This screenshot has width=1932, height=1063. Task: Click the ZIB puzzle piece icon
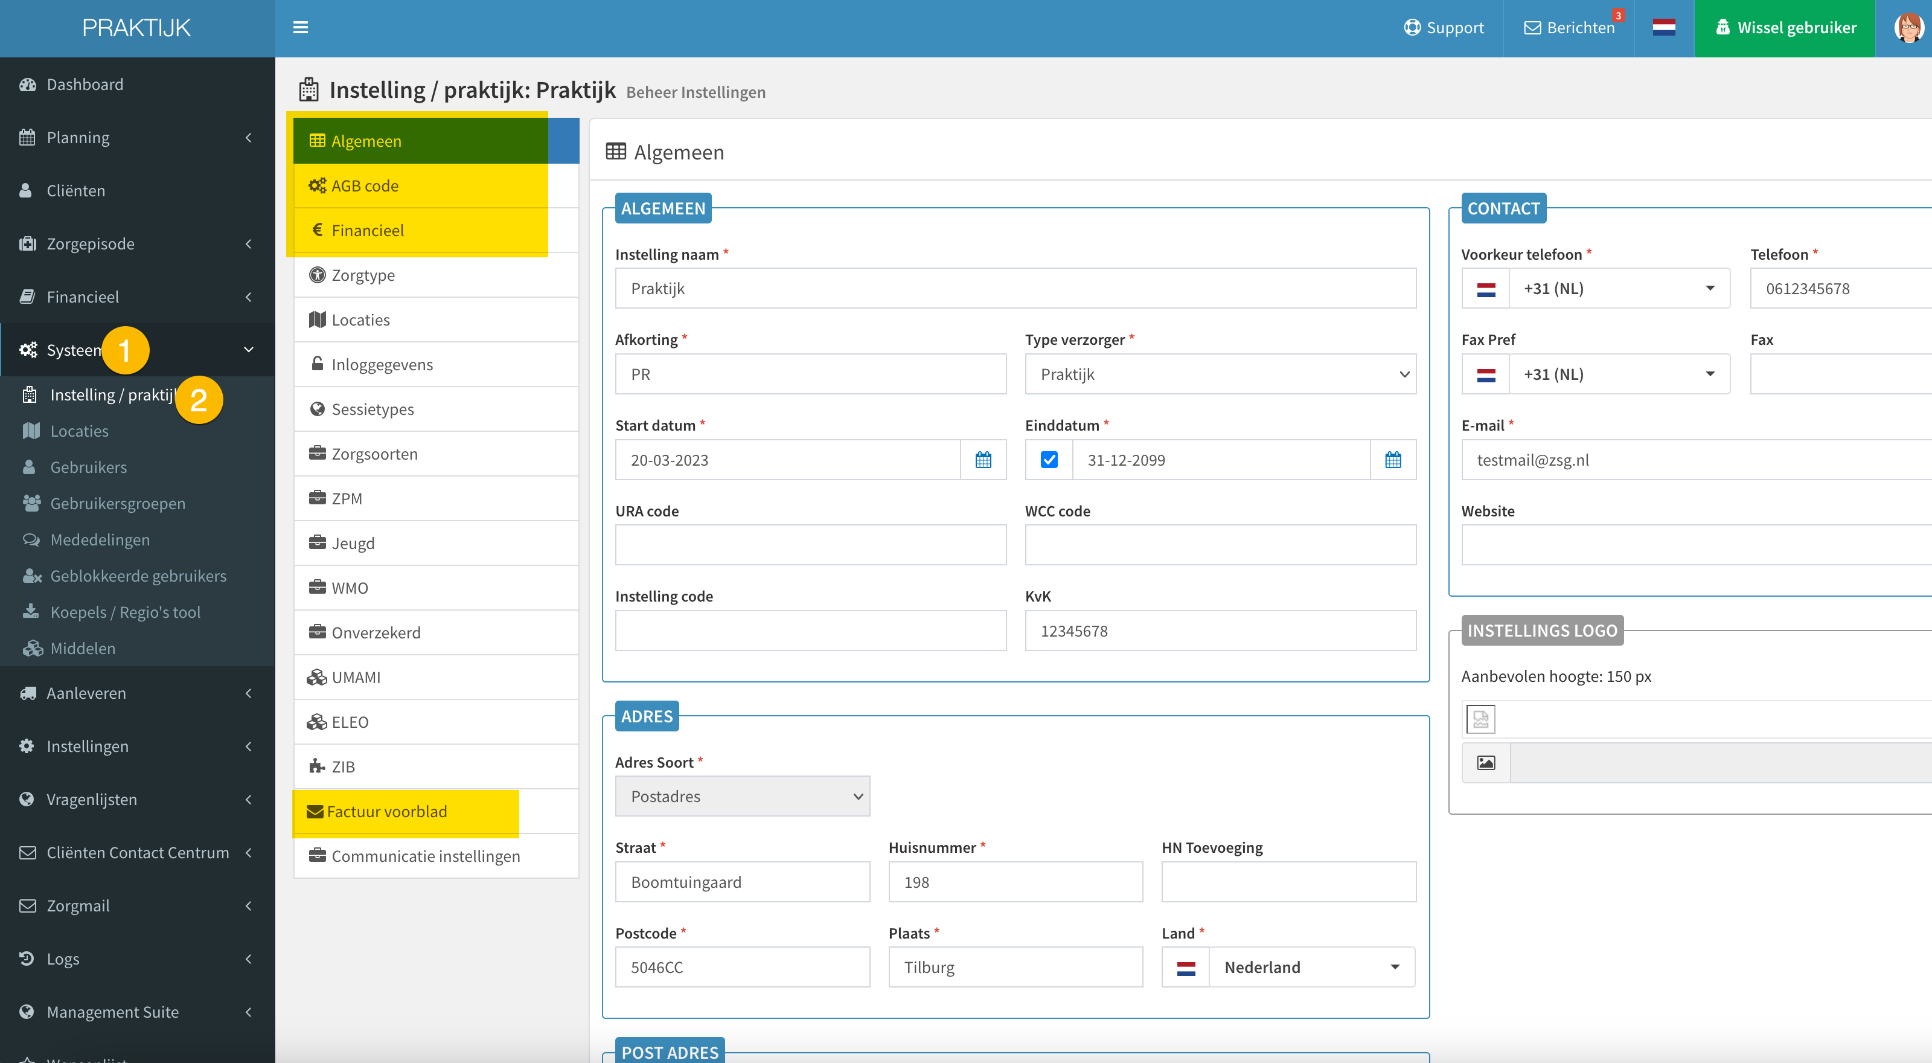[x=316, y=766]
